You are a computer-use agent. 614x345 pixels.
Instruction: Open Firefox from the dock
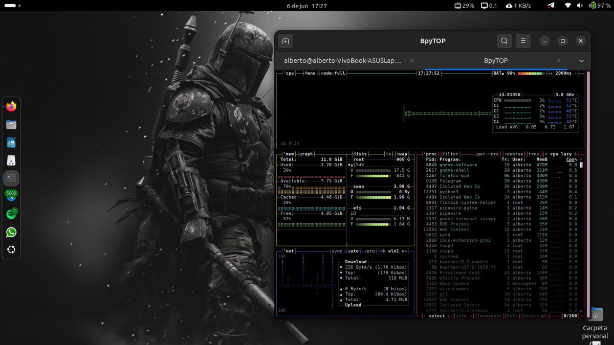11,107
